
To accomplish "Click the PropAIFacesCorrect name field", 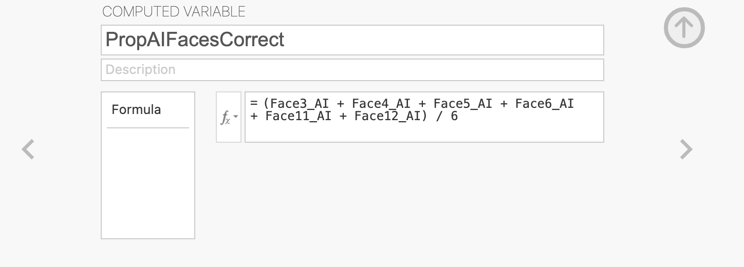I will [352, 40].
